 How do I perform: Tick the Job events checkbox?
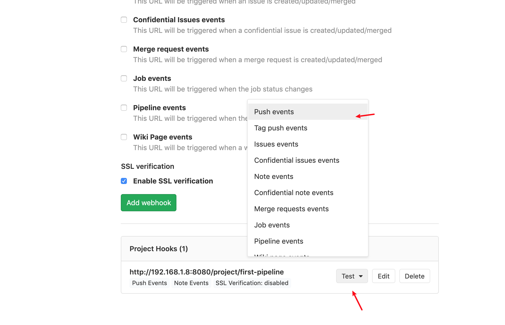point(124,78)
